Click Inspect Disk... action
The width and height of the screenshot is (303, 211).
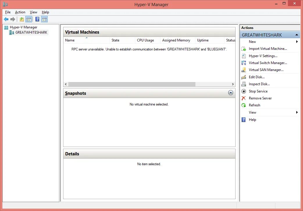pyautogui.click(x=259, y=84)
